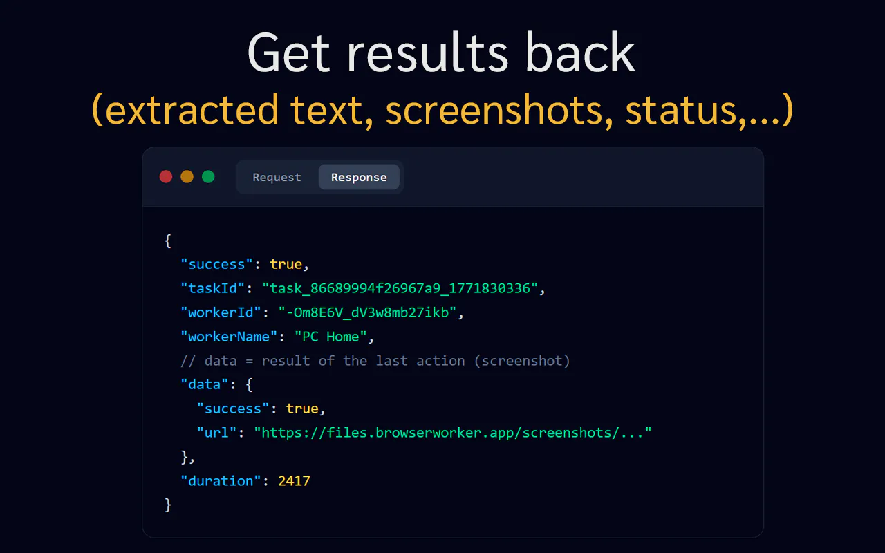Click the taskId value string
The image size is (885, 553).
click(x=400, y=288)
